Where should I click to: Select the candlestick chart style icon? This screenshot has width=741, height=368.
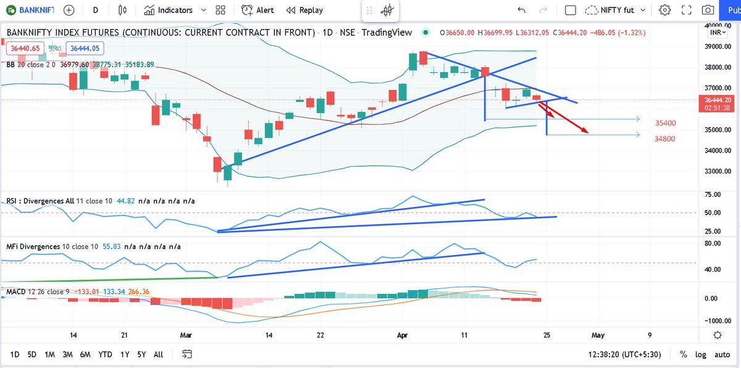pos(122,10)
